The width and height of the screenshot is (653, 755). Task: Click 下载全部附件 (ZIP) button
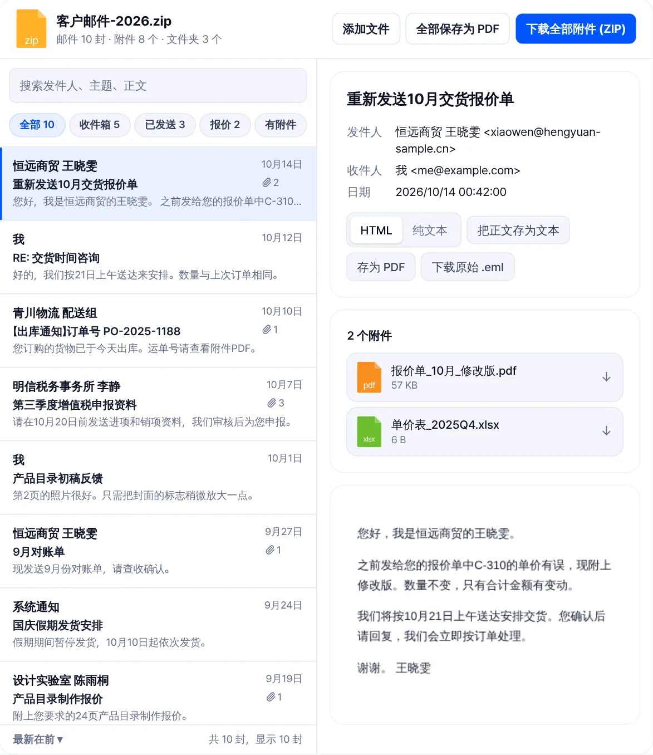tap(576, 29)
